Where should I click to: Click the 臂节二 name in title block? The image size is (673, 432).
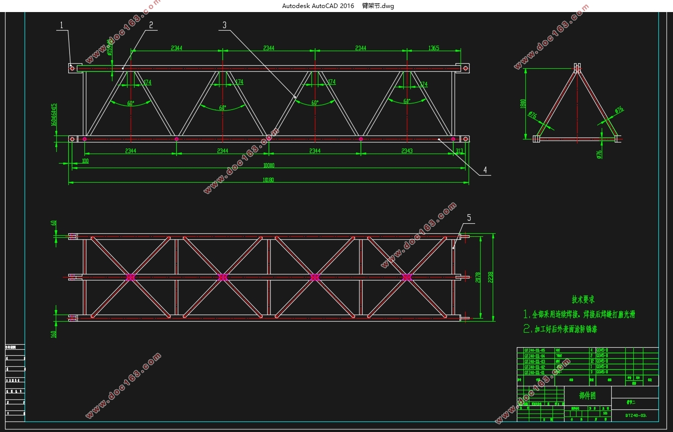click(631, 402)
